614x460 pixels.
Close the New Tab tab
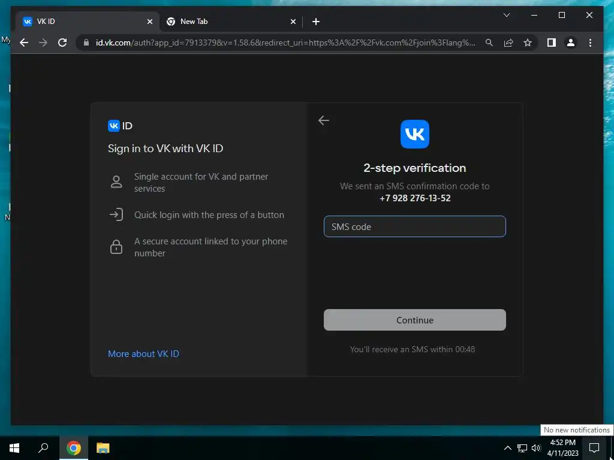tap(293, 22)
